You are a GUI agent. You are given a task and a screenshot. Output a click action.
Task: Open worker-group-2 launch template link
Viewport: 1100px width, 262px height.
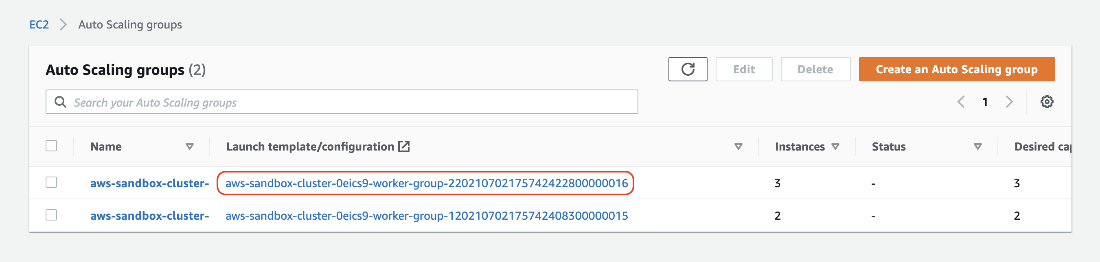point(427,183)
